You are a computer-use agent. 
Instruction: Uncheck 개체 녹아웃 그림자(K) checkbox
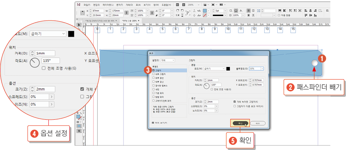pos(234,102)
